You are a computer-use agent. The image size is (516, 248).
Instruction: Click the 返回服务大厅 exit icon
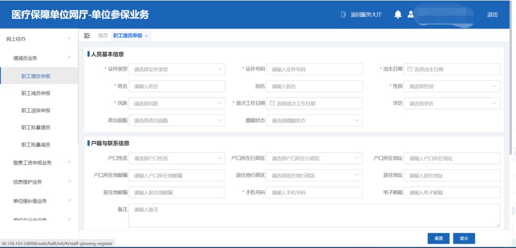point(343,15)
